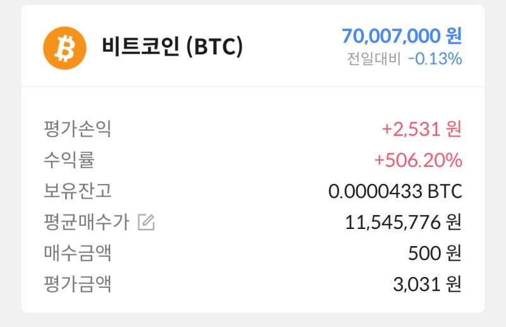
Task: Open the 비트코인 (BTC) title
Action: (172, 46)
